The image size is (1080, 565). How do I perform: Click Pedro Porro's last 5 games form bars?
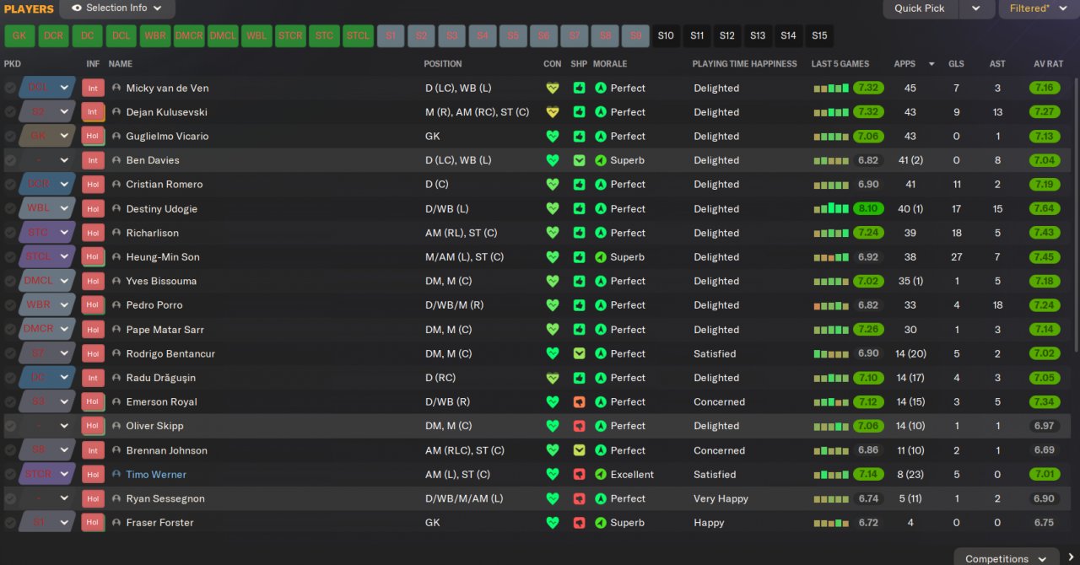coord(831,305)
